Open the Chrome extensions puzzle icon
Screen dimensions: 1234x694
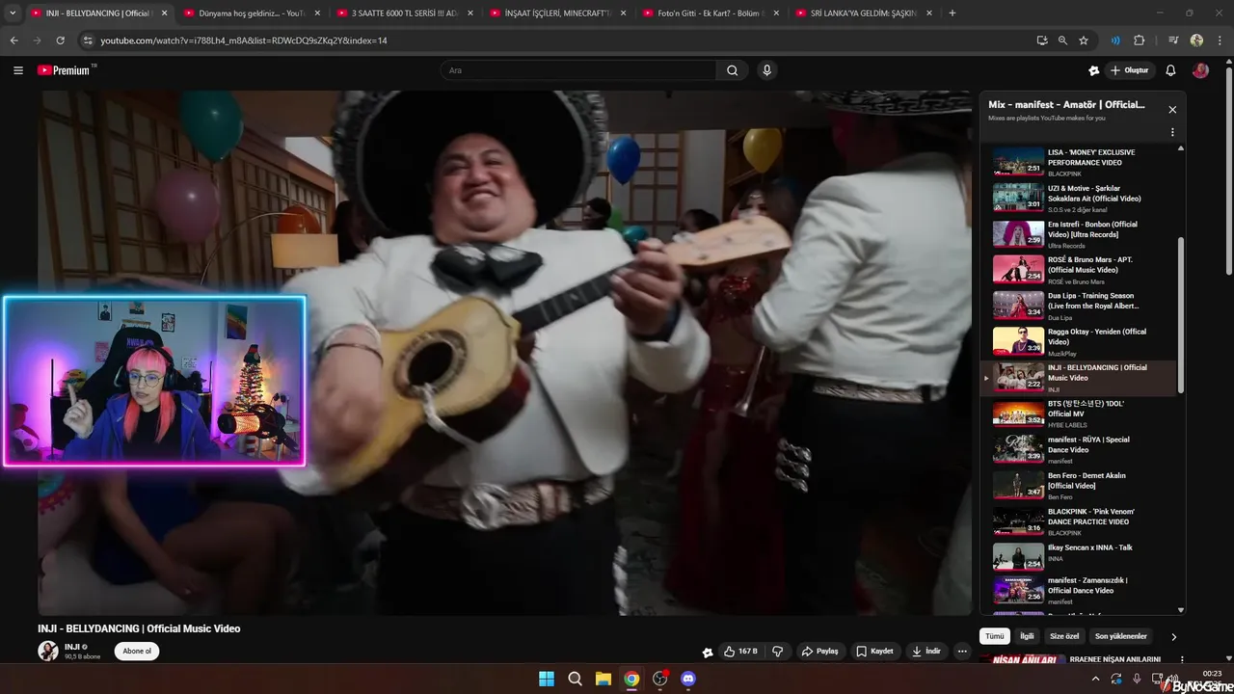1139,40
